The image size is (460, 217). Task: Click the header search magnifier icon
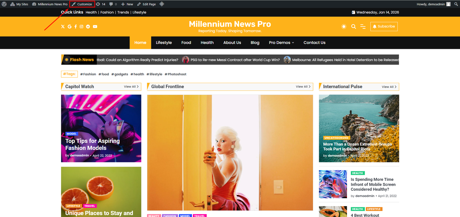354,26
